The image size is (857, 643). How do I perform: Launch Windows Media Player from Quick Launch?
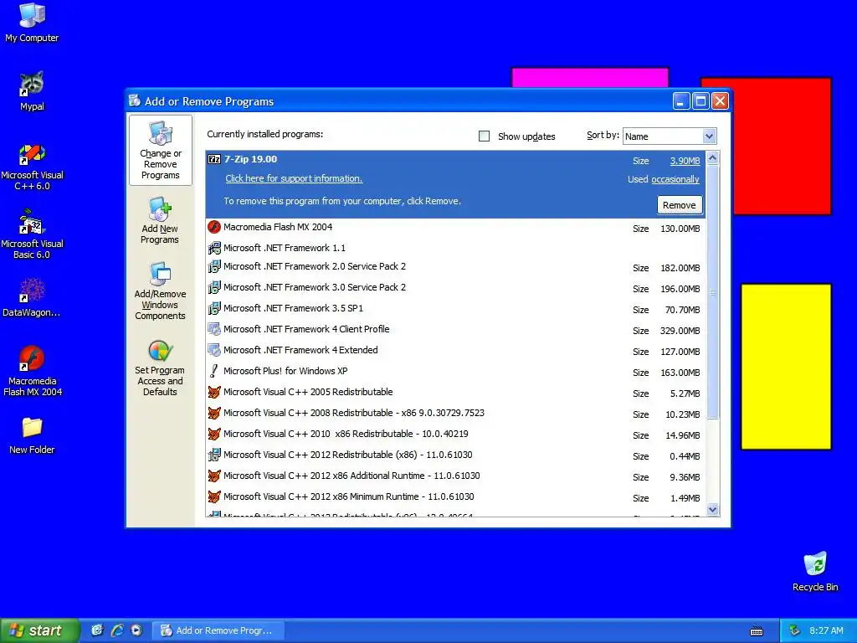136,630
